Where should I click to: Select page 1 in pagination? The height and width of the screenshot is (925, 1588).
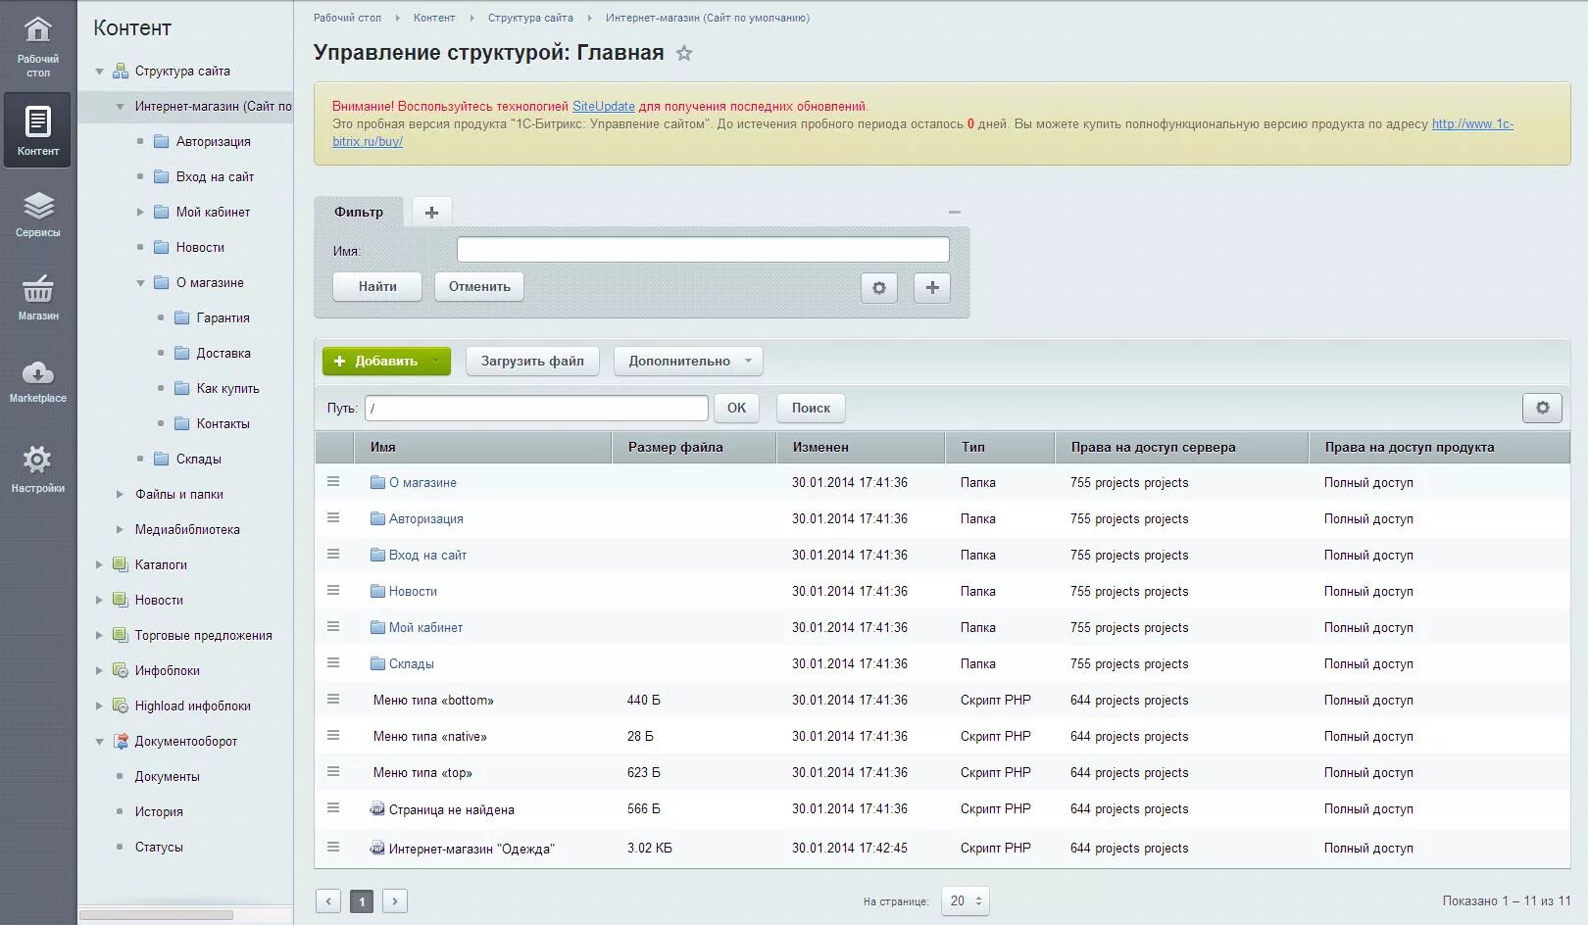click(x=362, y=901)
